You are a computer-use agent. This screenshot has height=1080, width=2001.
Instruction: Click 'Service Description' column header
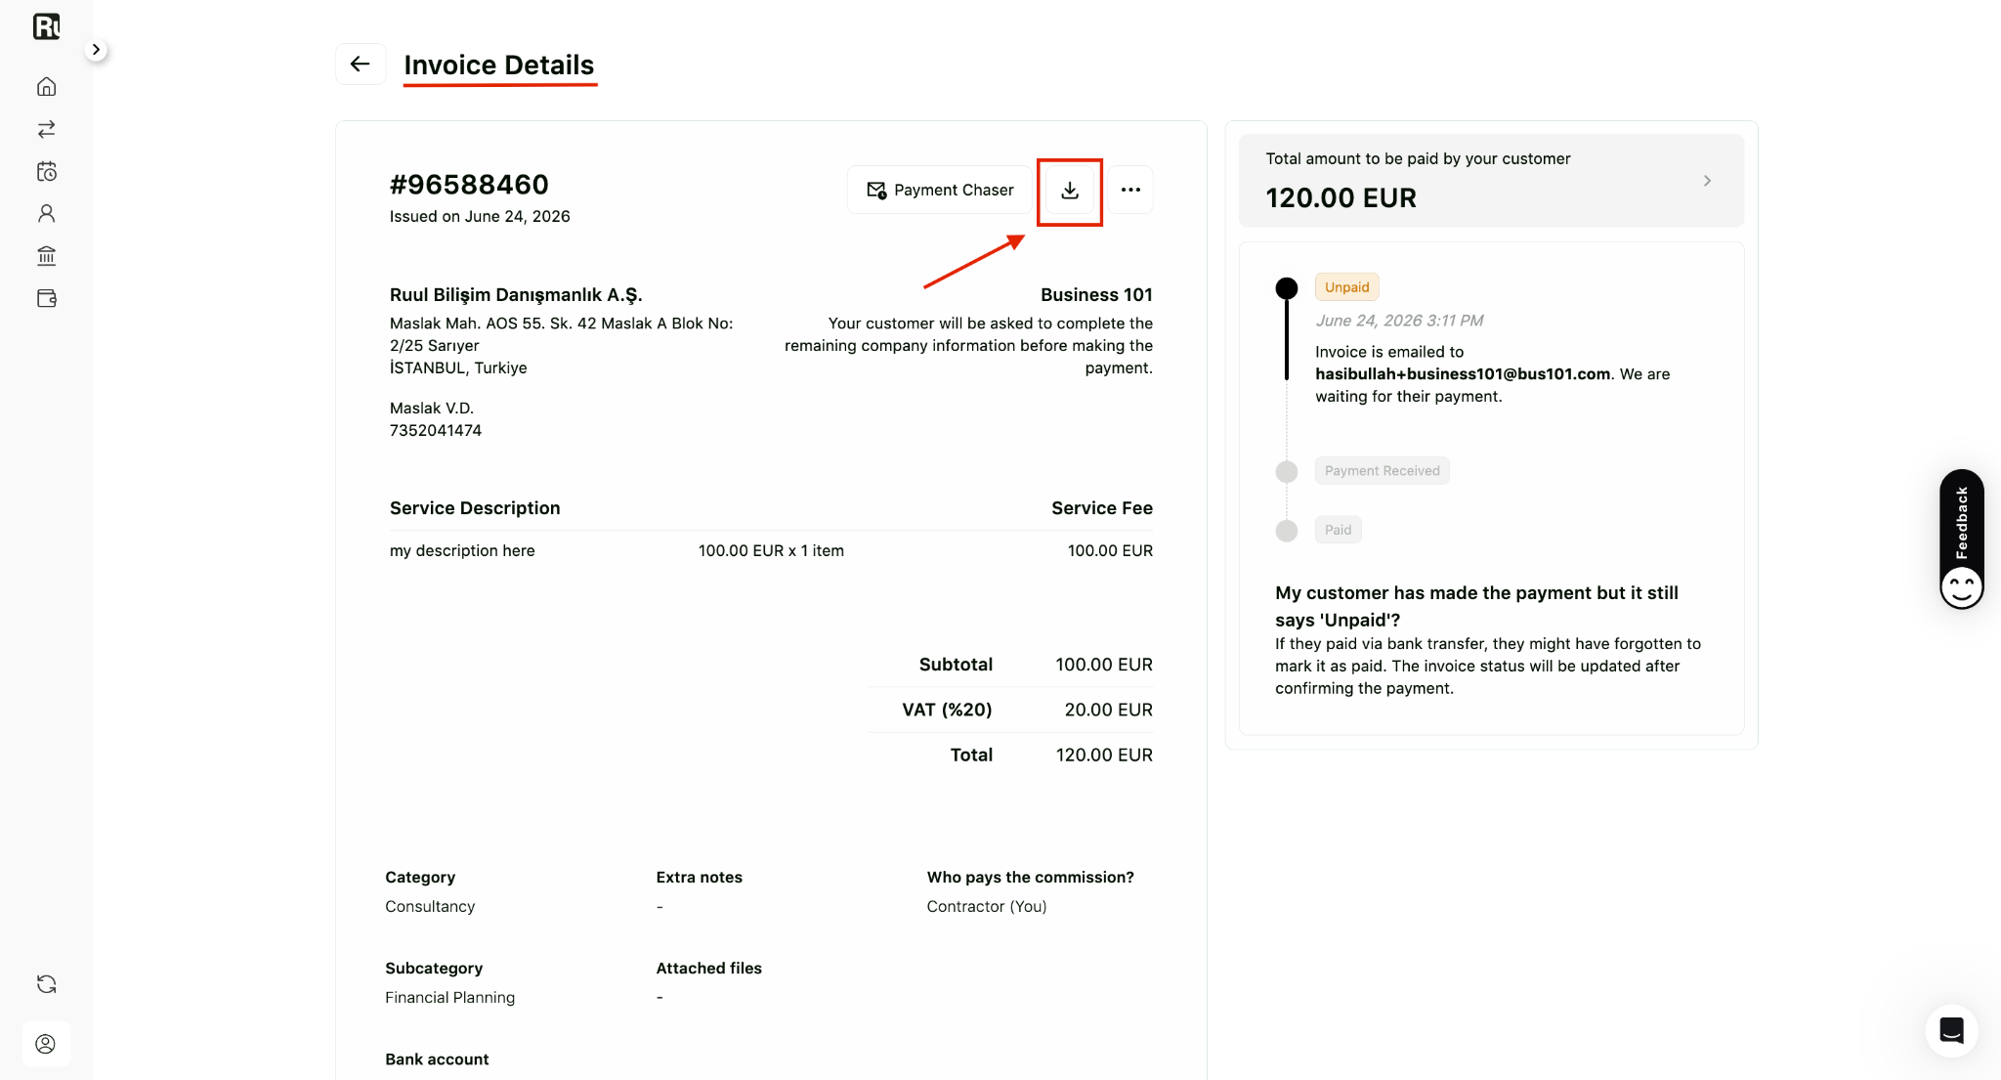(475, 508)
